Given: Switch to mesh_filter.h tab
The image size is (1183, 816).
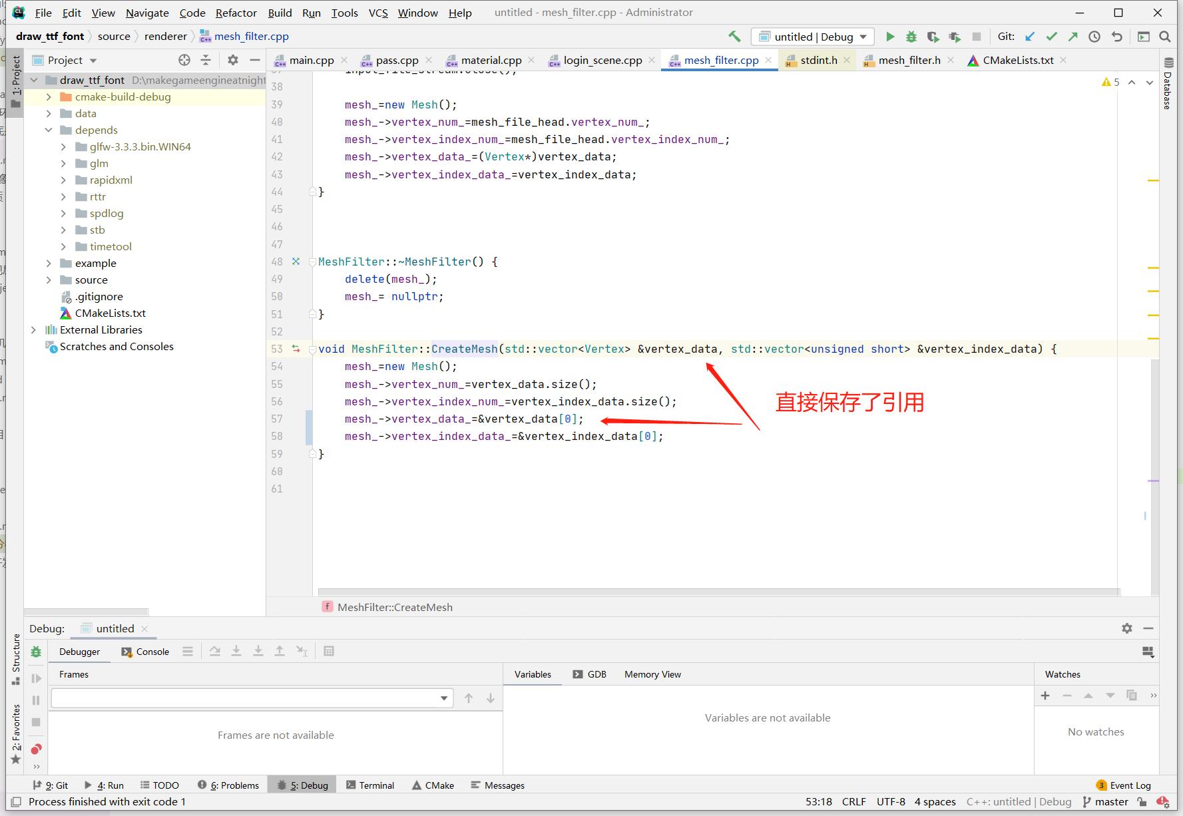Looking at the screenshot, I should click(909, 60).
